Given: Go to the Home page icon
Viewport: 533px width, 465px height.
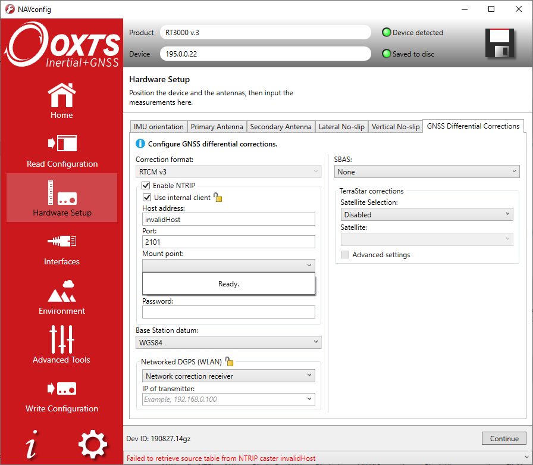Looking at the screenshot, I should pos(62,95).
